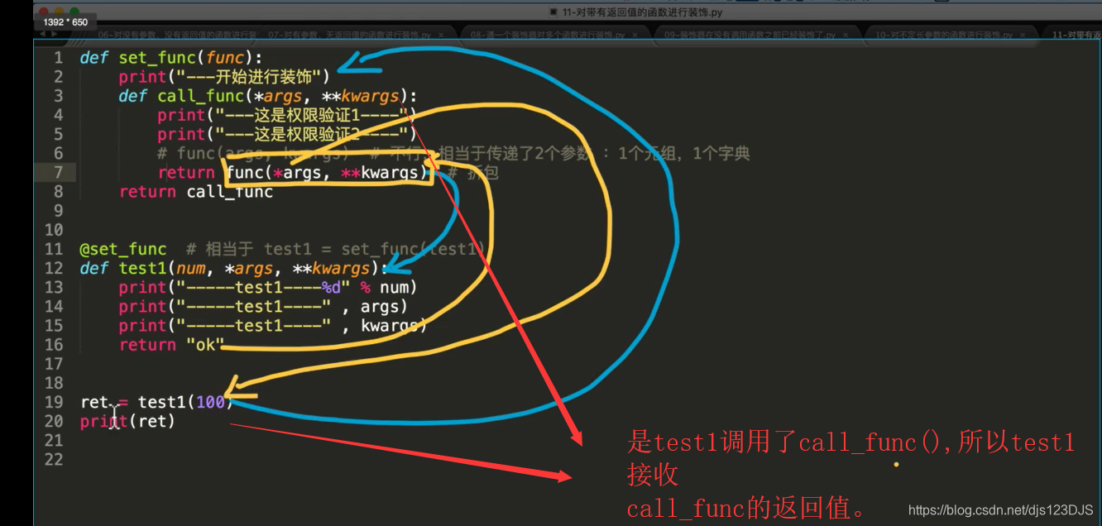Click 'print(ret)' on line 20
Viewport: 1102px width, 526px height.
click(x=127, y=421)
